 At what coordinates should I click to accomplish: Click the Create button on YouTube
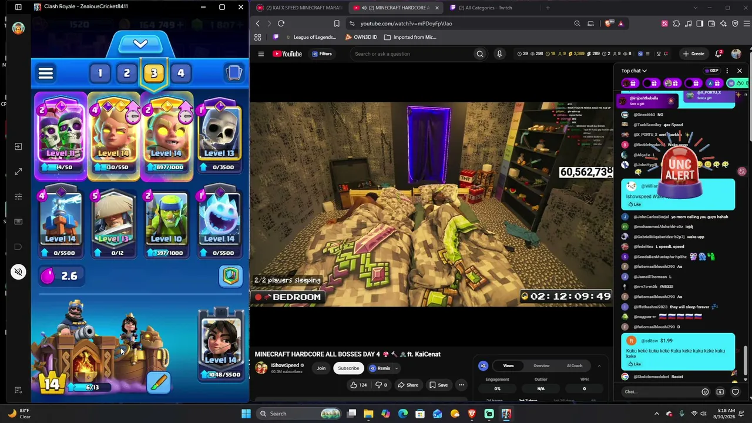pyautogui.click(x=693, y=54)
